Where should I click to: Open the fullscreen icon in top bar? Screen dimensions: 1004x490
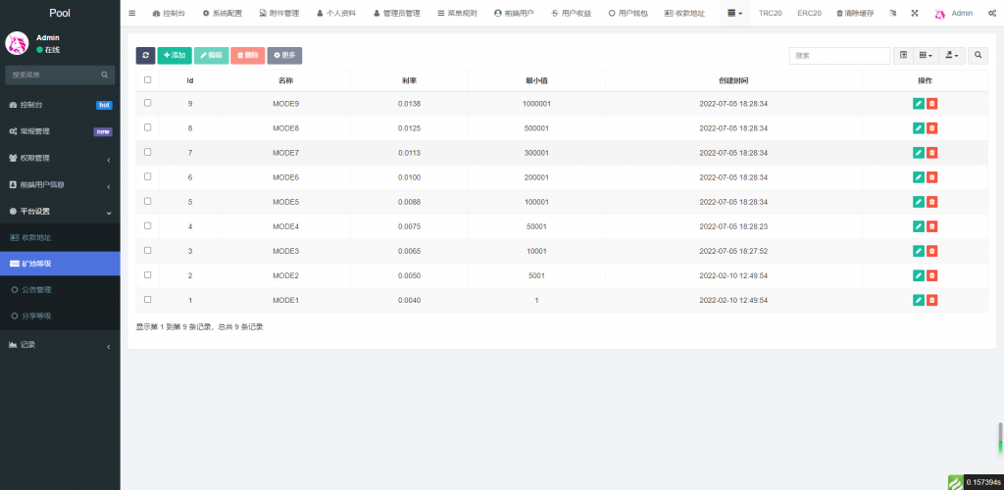[x=915, y=14]
